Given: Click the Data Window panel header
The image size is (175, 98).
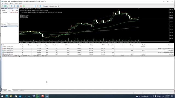Looking at the screenshot, I should coord(10,26).
